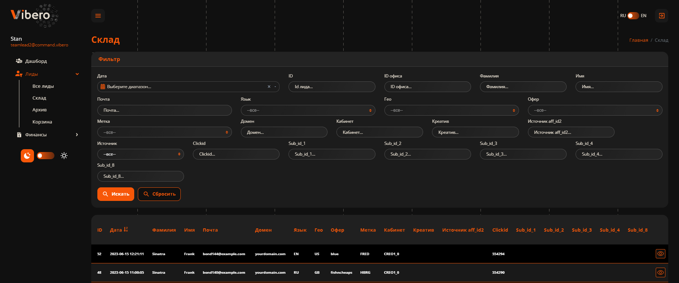Select the dark mode moon icon
This screenshot has height=283, width=679.
click(27, 156)
